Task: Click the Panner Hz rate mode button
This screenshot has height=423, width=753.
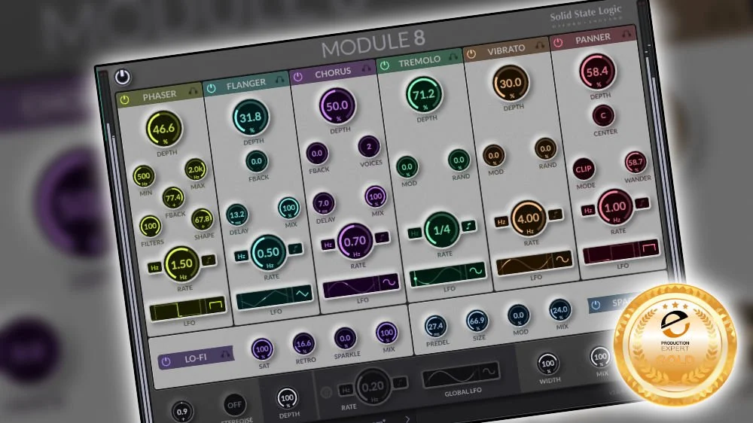Action: (x=588, y=210)
